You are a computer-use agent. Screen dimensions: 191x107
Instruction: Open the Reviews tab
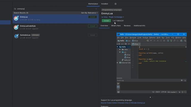click(x=127, y=26)
